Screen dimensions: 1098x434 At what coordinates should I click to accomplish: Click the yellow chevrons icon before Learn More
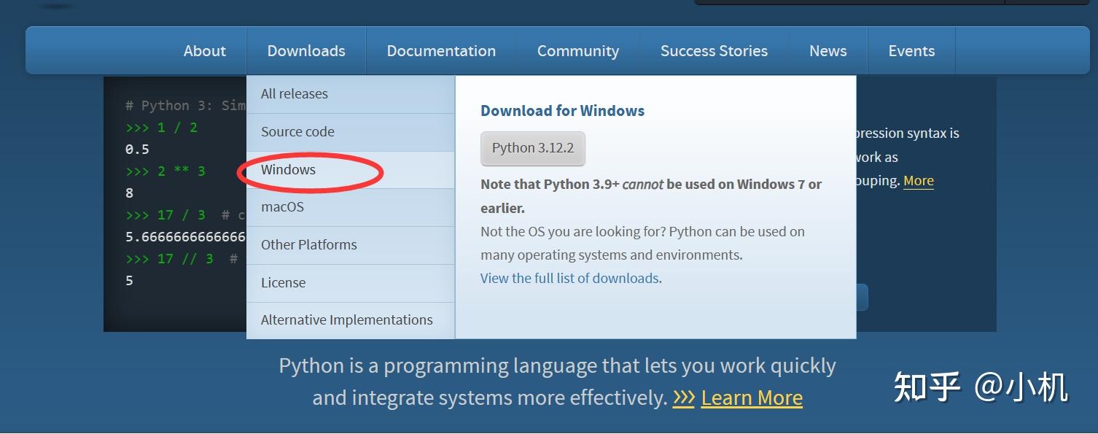click(x=683, y=398)
